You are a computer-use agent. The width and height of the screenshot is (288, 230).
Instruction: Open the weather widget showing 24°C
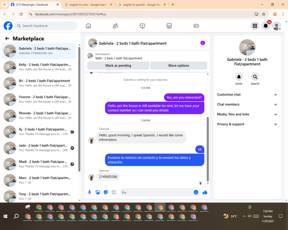pyautogui.click(x=230, y=216)
